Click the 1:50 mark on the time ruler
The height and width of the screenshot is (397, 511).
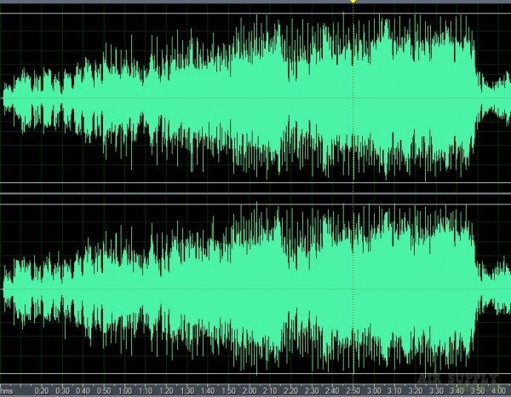228,390
